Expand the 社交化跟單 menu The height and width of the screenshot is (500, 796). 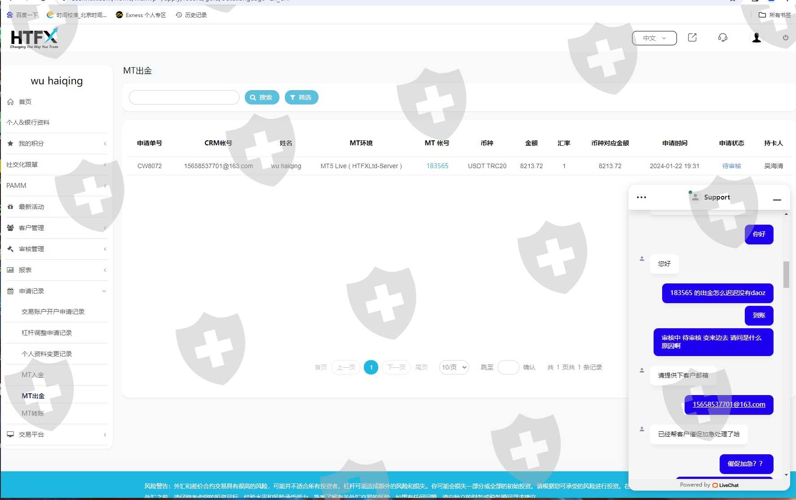click(57, 165)
